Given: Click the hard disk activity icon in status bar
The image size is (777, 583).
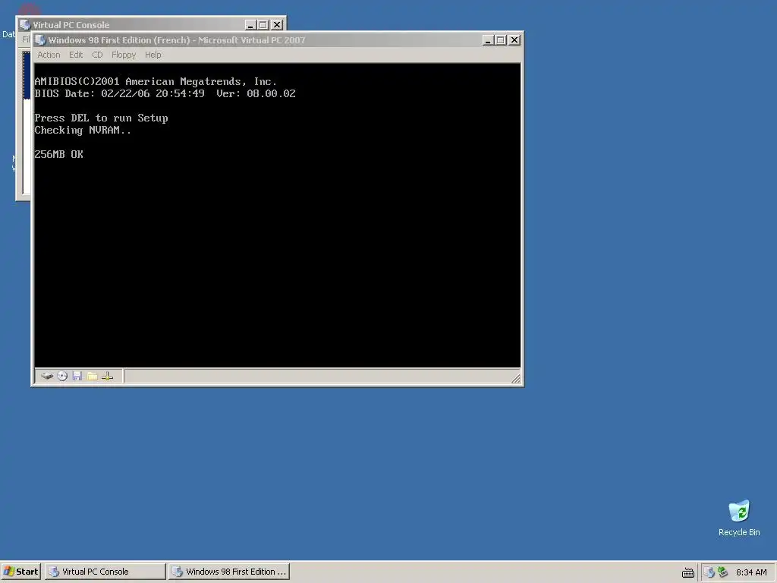Looking at the screenshot, I should coord(47,376).
